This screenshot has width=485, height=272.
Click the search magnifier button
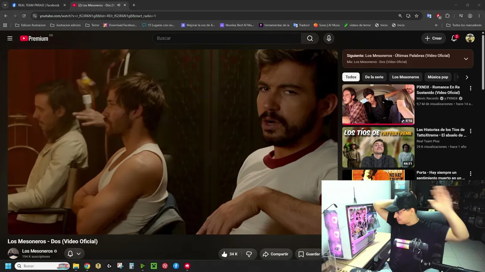[310, 38]
